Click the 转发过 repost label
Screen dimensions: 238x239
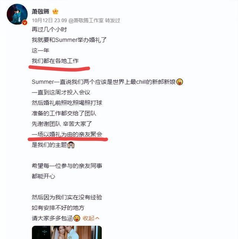pos(113,20)
